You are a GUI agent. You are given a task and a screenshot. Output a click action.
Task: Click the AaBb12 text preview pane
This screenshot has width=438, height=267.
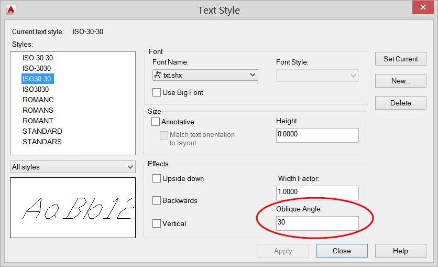(x=73, y=208)
